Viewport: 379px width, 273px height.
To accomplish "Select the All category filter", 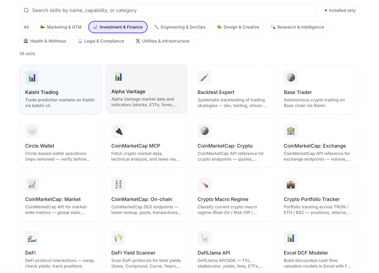I will pyautogui.click(x=26, y=27).
